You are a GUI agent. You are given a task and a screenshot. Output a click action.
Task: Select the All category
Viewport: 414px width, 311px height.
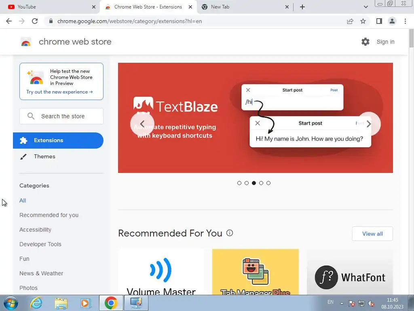coord(23,200)
